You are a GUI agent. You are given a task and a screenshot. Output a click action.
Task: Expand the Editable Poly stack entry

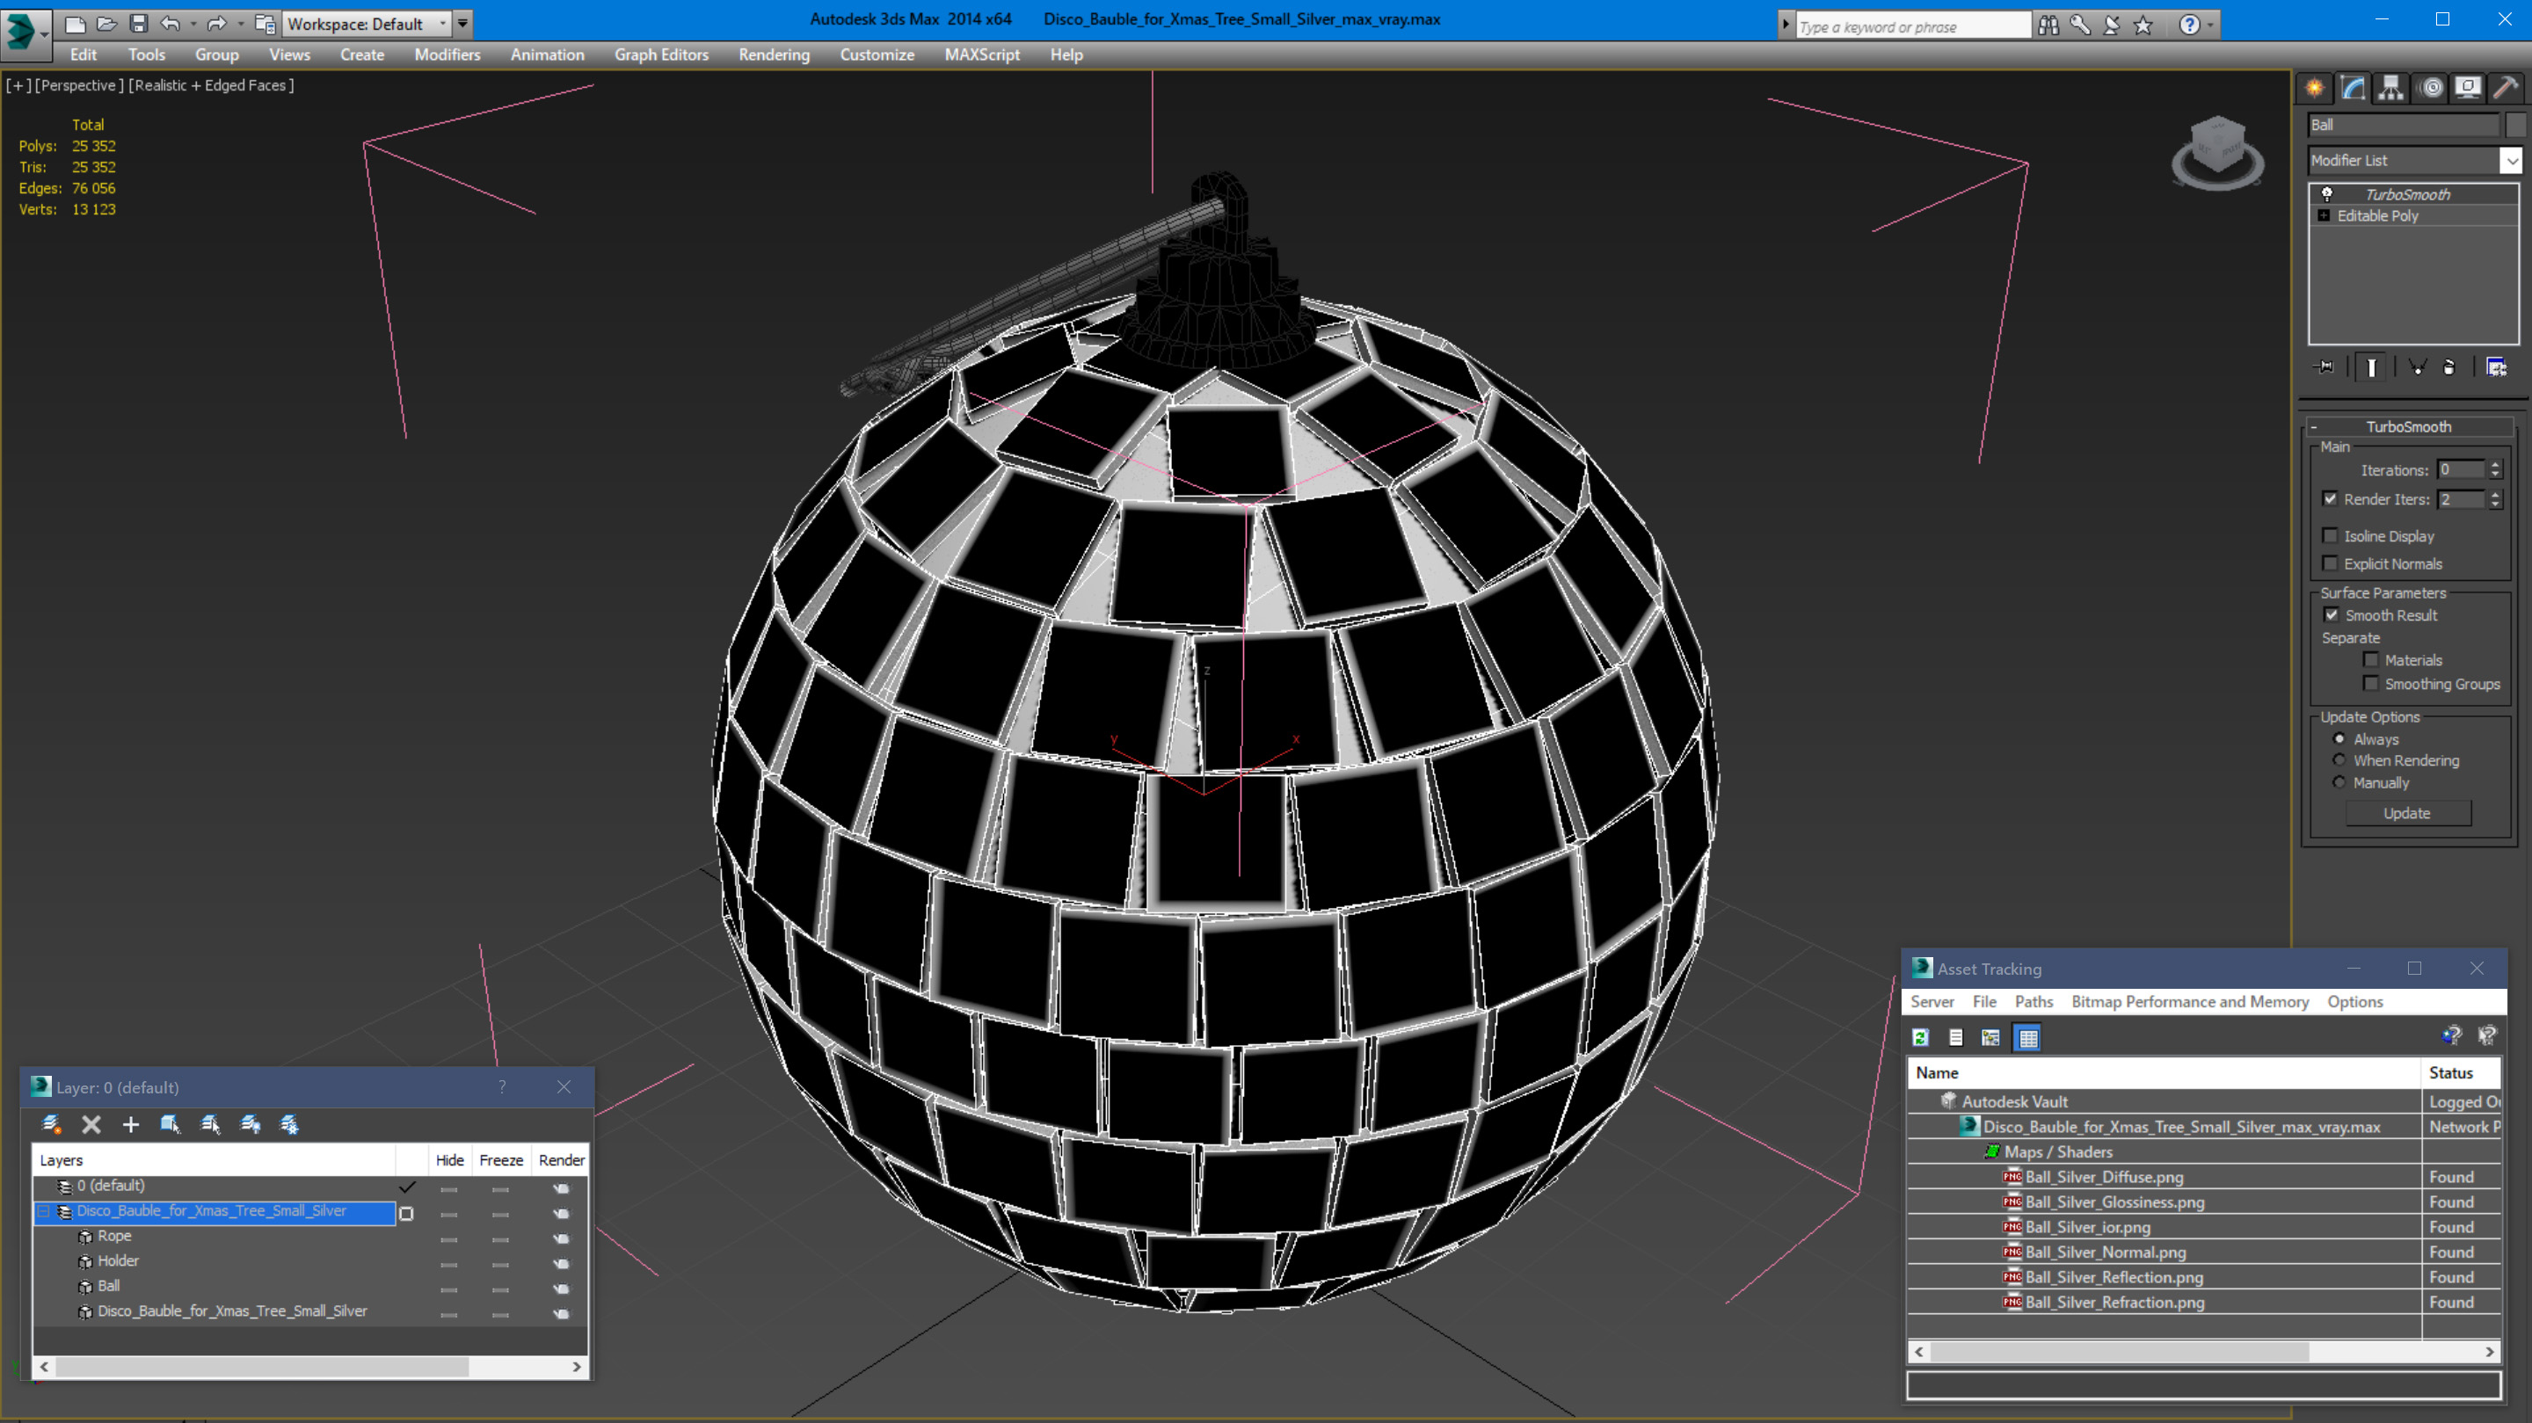point(2325,216)
